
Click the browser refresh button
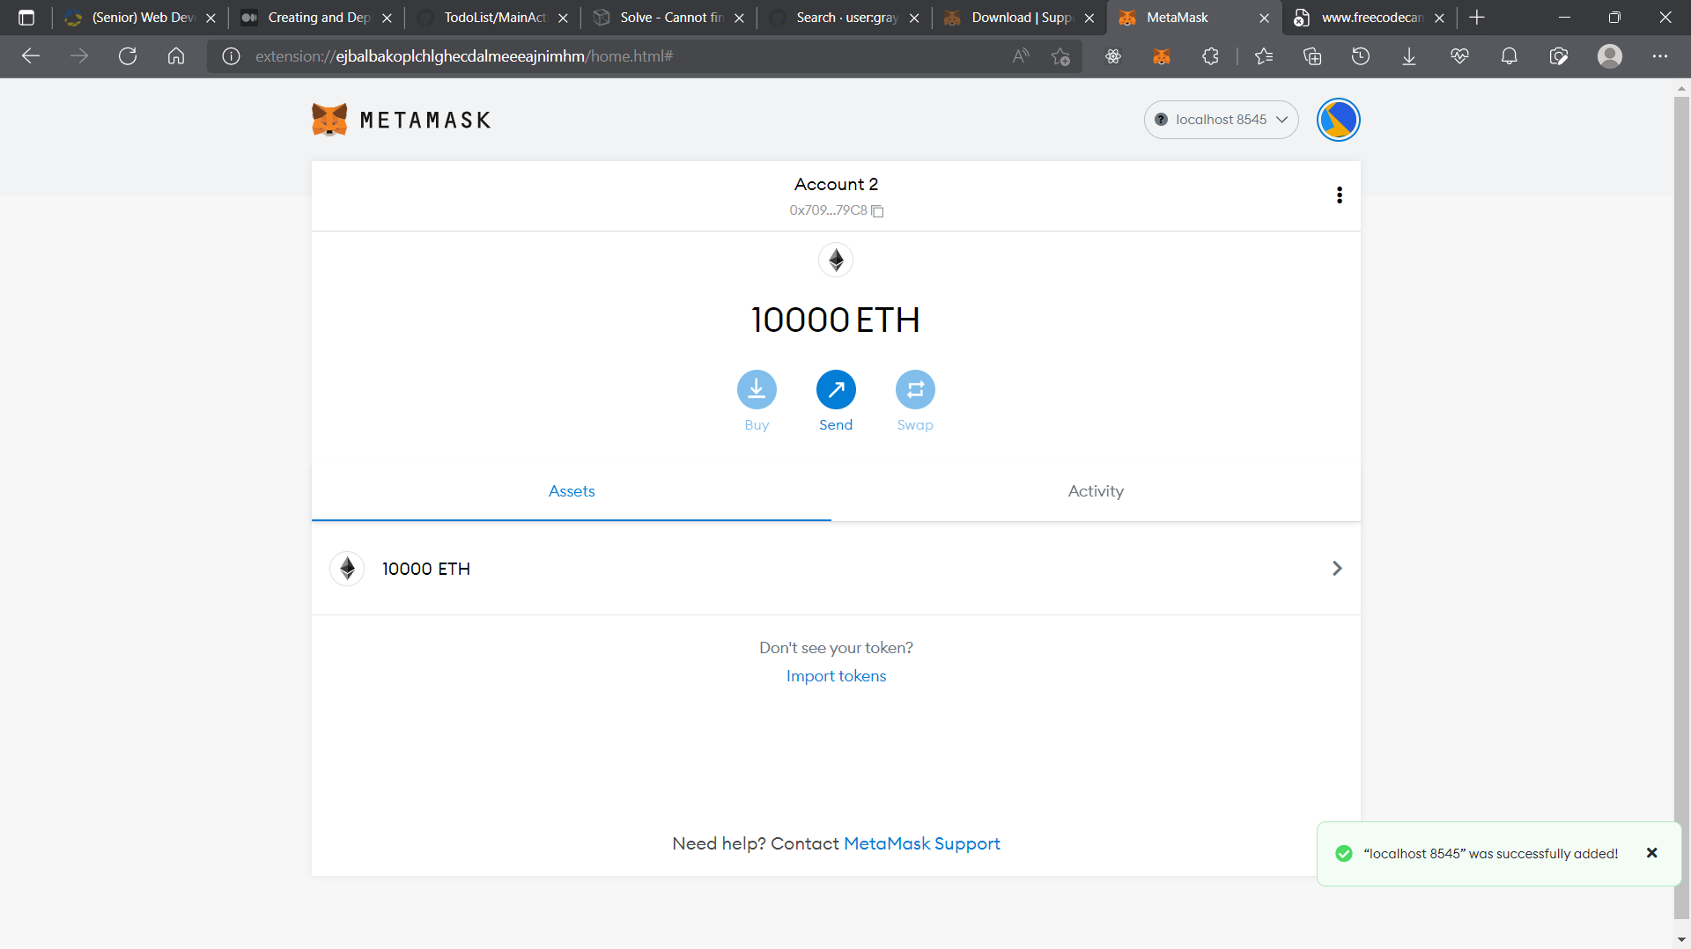pos(128,56)
